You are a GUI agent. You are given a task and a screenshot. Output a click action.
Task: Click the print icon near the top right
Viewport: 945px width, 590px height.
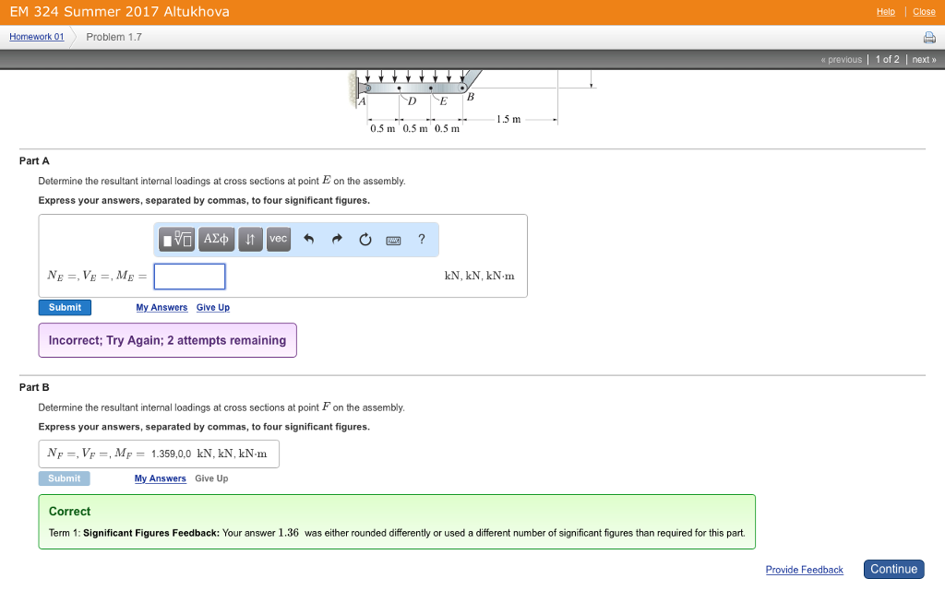pyautogui.click(x=929, y=37)
